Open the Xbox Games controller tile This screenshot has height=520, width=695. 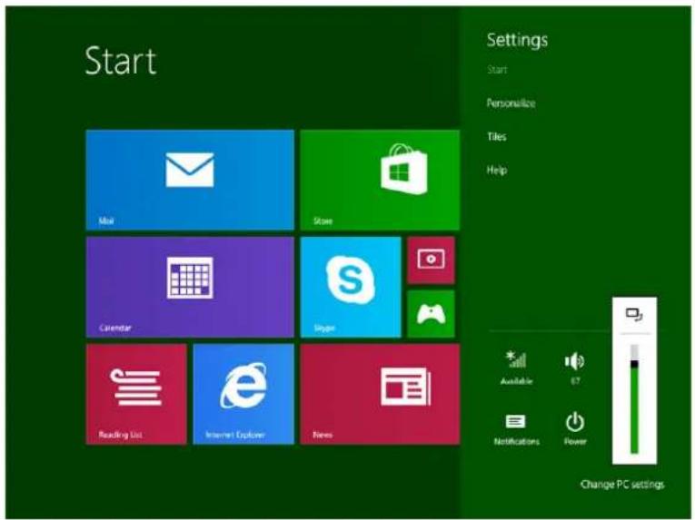(431, 314)
